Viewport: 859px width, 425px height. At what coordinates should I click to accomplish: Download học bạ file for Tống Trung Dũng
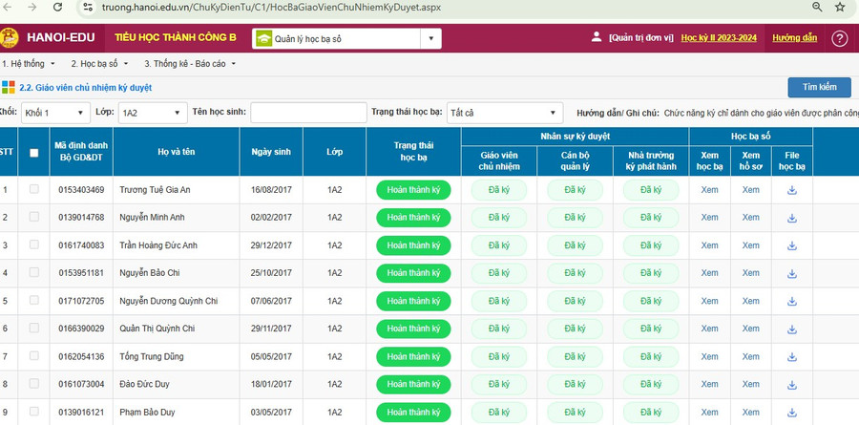[791, 356]
